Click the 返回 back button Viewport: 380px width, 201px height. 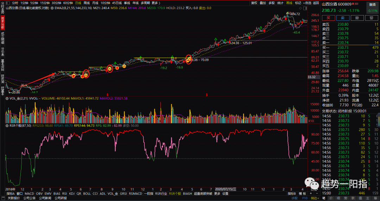tap(316, 3)
